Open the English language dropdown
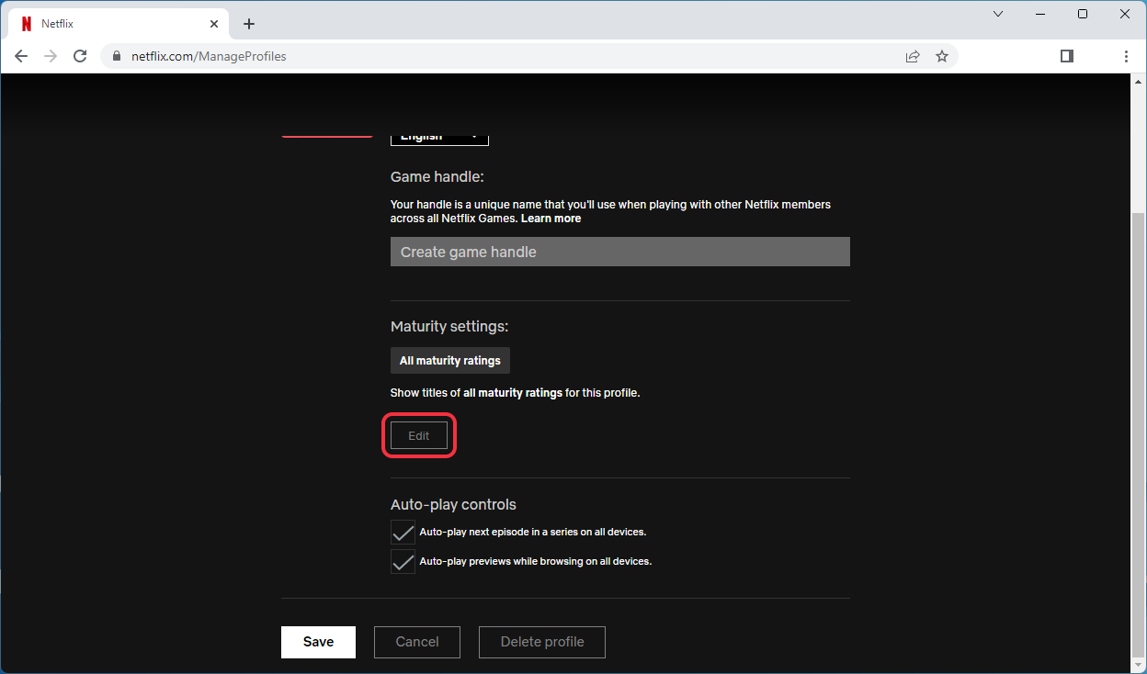The height and width of the screenshot is (674, 1147). (x=439, y=136)
